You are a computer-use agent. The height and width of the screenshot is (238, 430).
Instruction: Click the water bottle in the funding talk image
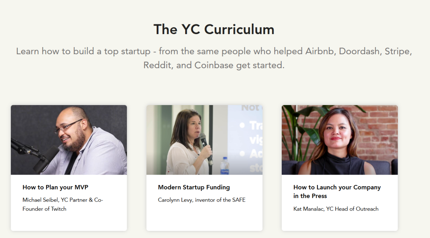(225, 166)
